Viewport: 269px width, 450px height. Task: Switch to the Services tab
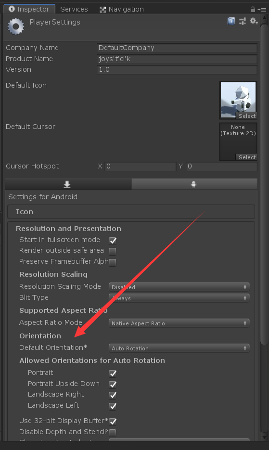[x=74, y=9]
